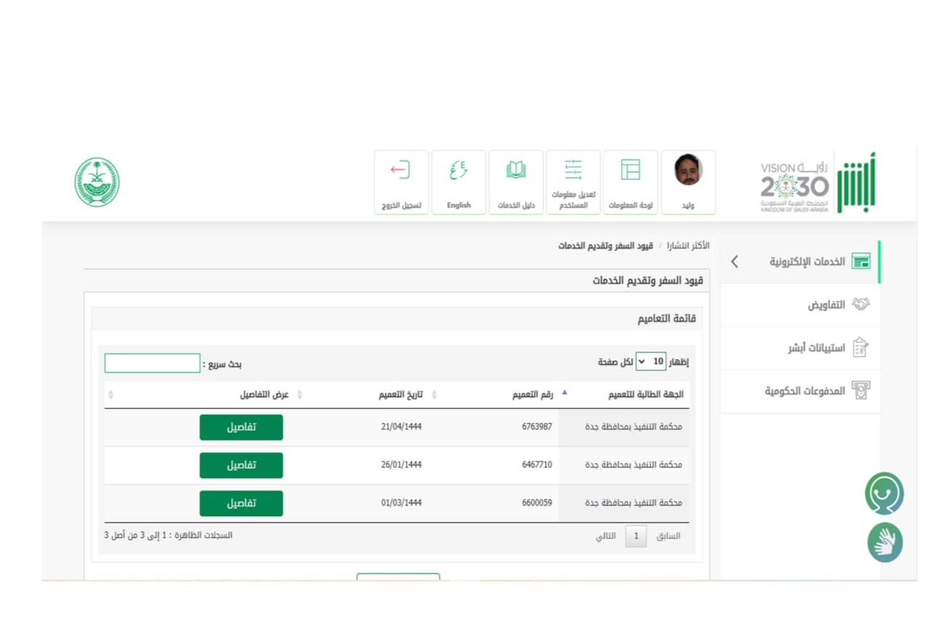Click تفاصيل for circular 6600059

(241, 503)
